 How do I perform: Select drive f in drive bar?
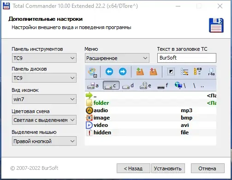[163, 86]
